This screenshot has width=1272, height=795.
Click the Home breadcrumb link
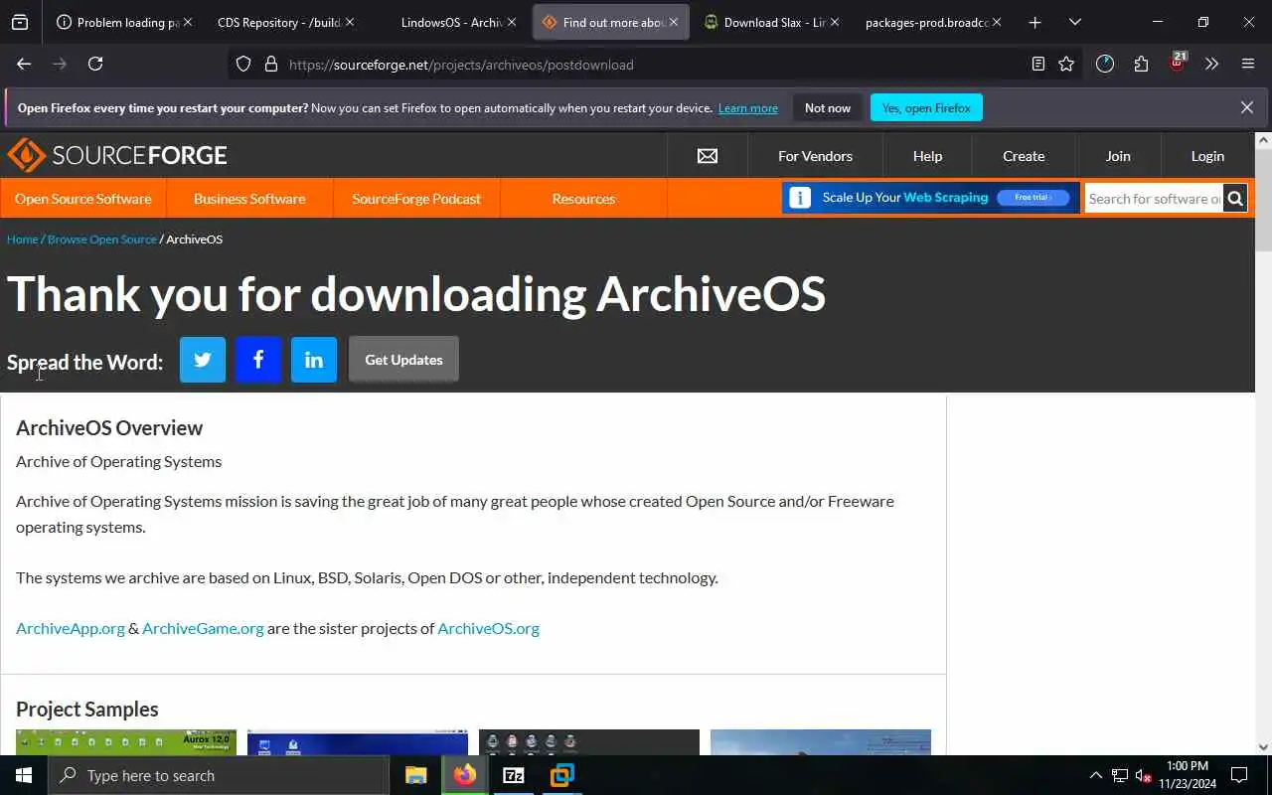point(22,239)
